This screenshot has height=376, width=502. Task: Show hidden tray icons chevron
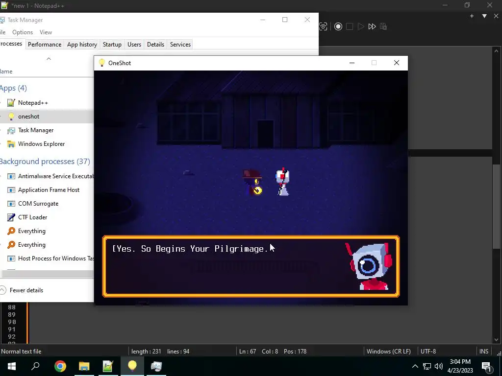click(x=415, y=366)
